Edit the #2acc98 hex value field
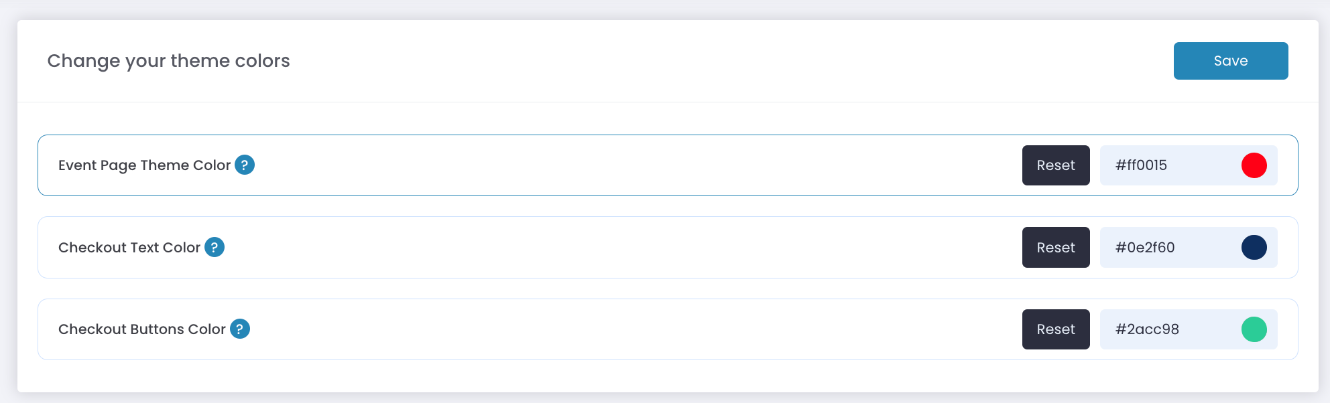This screenshot has width=1330, height=403. pos(1166,329)
